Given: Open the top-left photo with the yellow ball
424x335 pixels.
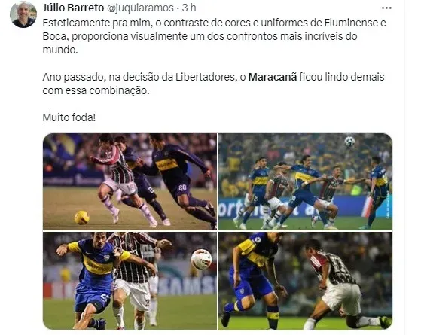Looking at the screenshot, I should coord(130,181).
